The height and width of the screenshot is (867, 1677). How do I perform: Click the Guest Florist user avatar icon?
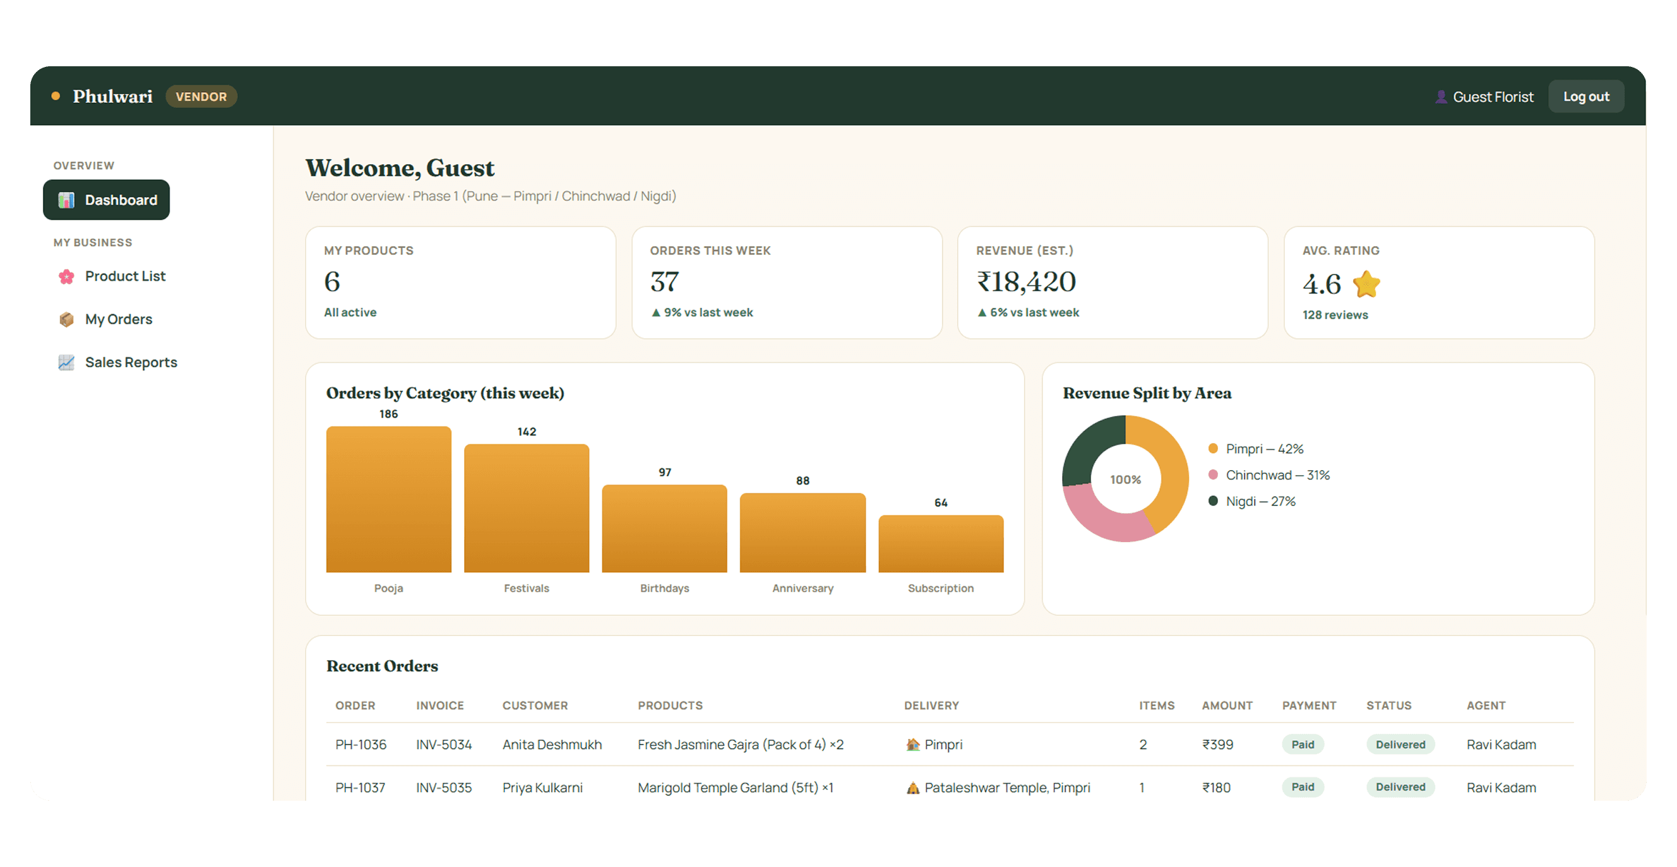coord(1441,97)
